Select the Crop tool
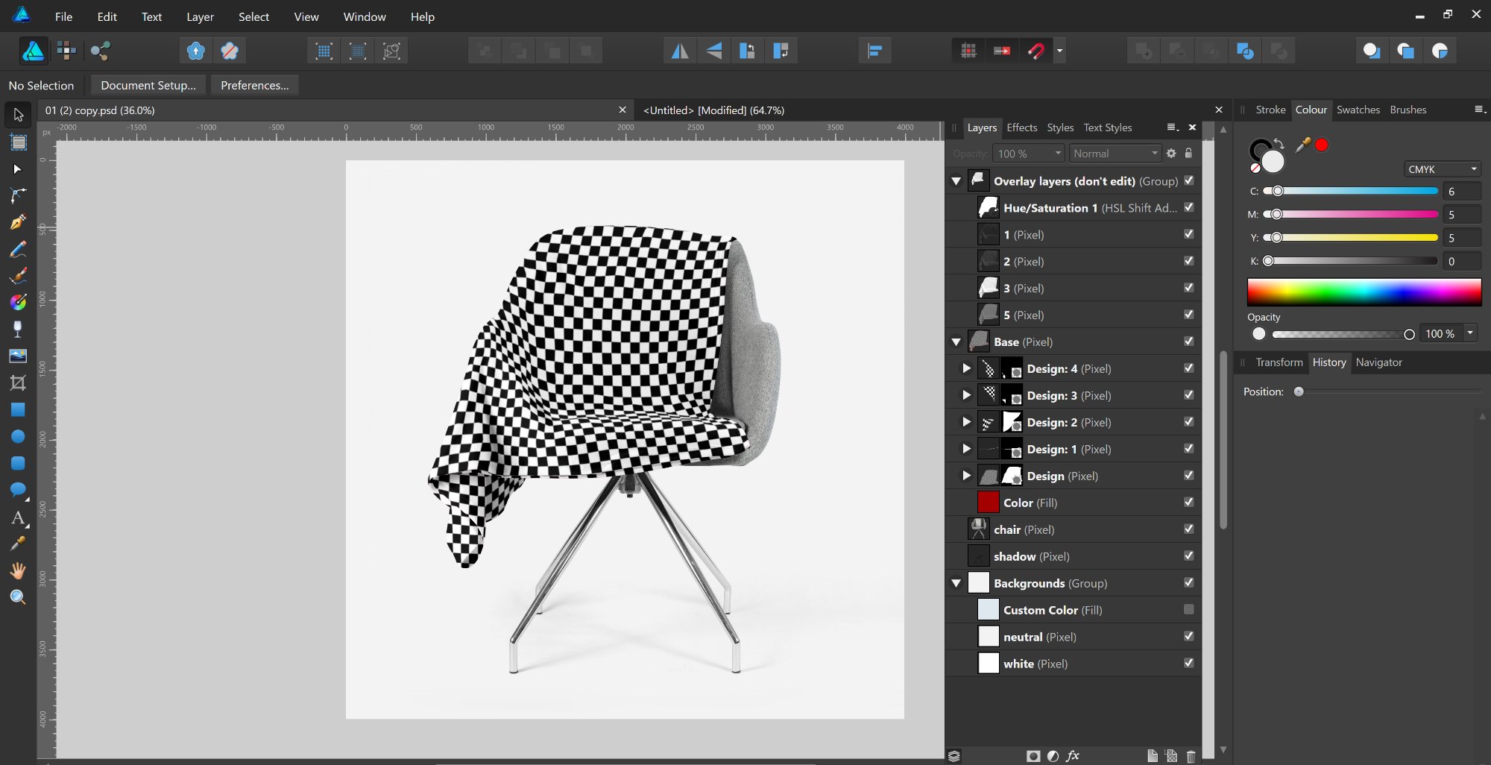This screenshot has height=765, width=1491. coord(18,382)
